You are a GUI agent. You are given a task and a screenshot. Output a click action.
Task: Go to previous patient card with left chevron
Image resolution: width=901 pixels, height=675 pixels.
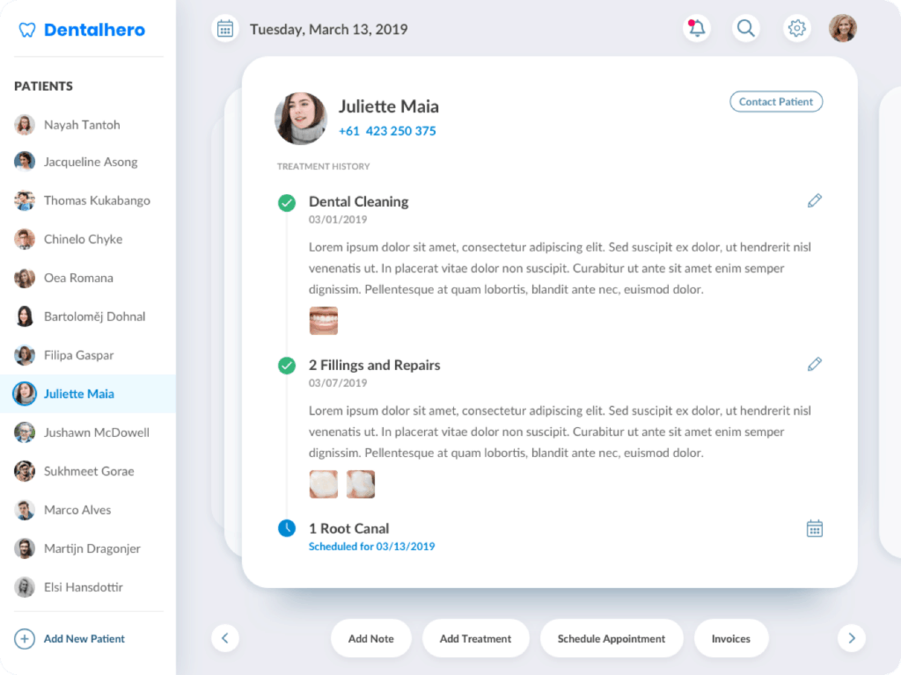point(225,638)
